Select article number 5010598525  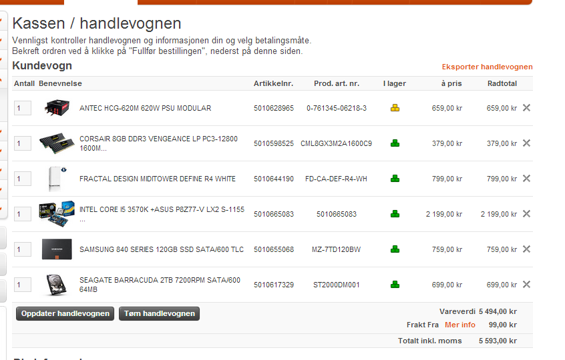pyautogui.click(x=274, y=143)
